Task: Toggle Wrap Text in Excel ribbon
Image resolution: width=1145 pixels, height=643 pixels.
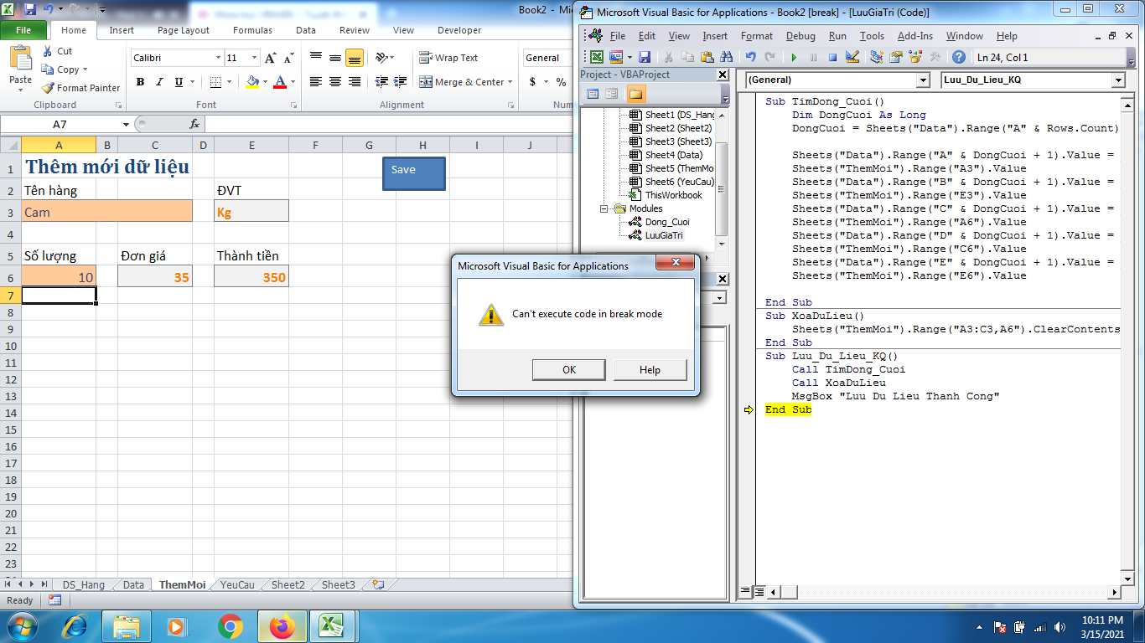Action: click(x=448, y=58)
